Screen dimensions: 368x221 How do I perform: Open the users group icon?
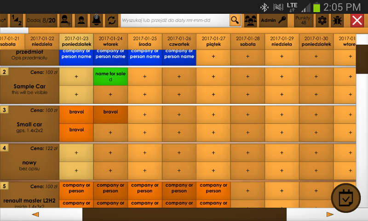[x=250, y=20]
